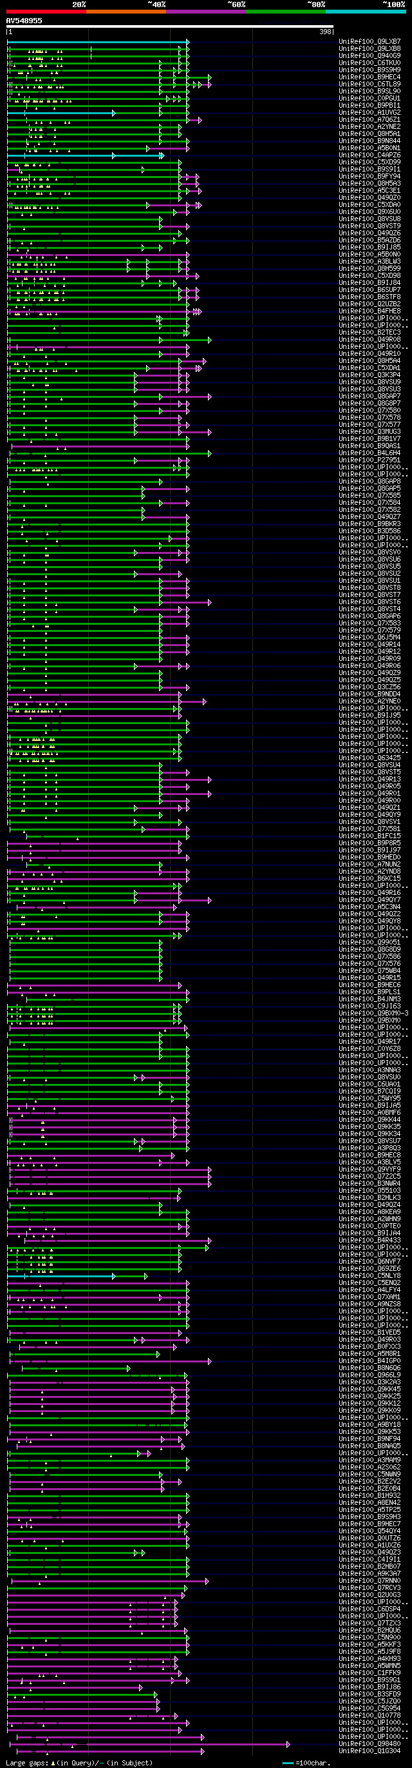Select the query label AV548955
This screenshot has height=1768, width=412.
24,21
